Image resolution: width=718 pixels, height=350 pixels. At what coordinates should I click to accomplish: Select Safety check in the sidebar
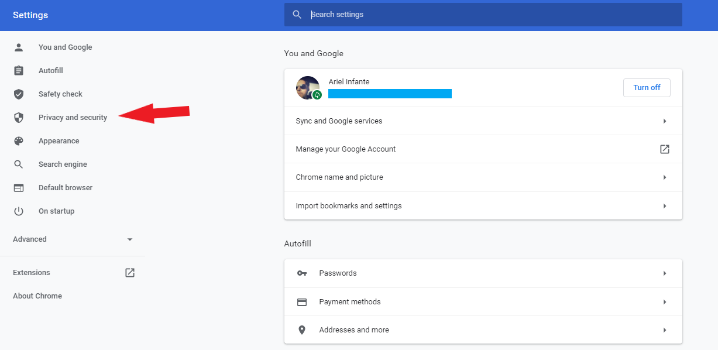60,94
